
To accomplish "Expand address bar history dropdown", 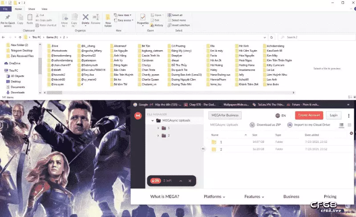I will tap(265, 37).
